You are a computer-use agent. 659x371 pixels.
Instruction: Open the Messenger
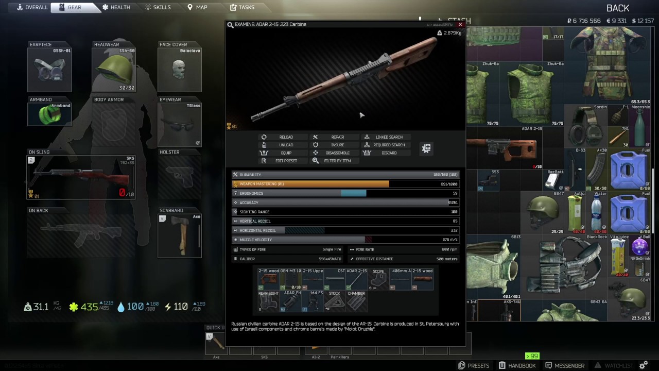(565, 365)
